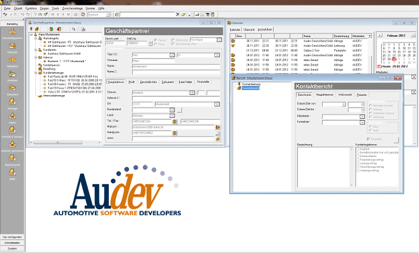This screenshot has height=253, width=419.
Task: Open the Datei menu in the menu bar
Action: pyautogui.click(x=7, y=8)
